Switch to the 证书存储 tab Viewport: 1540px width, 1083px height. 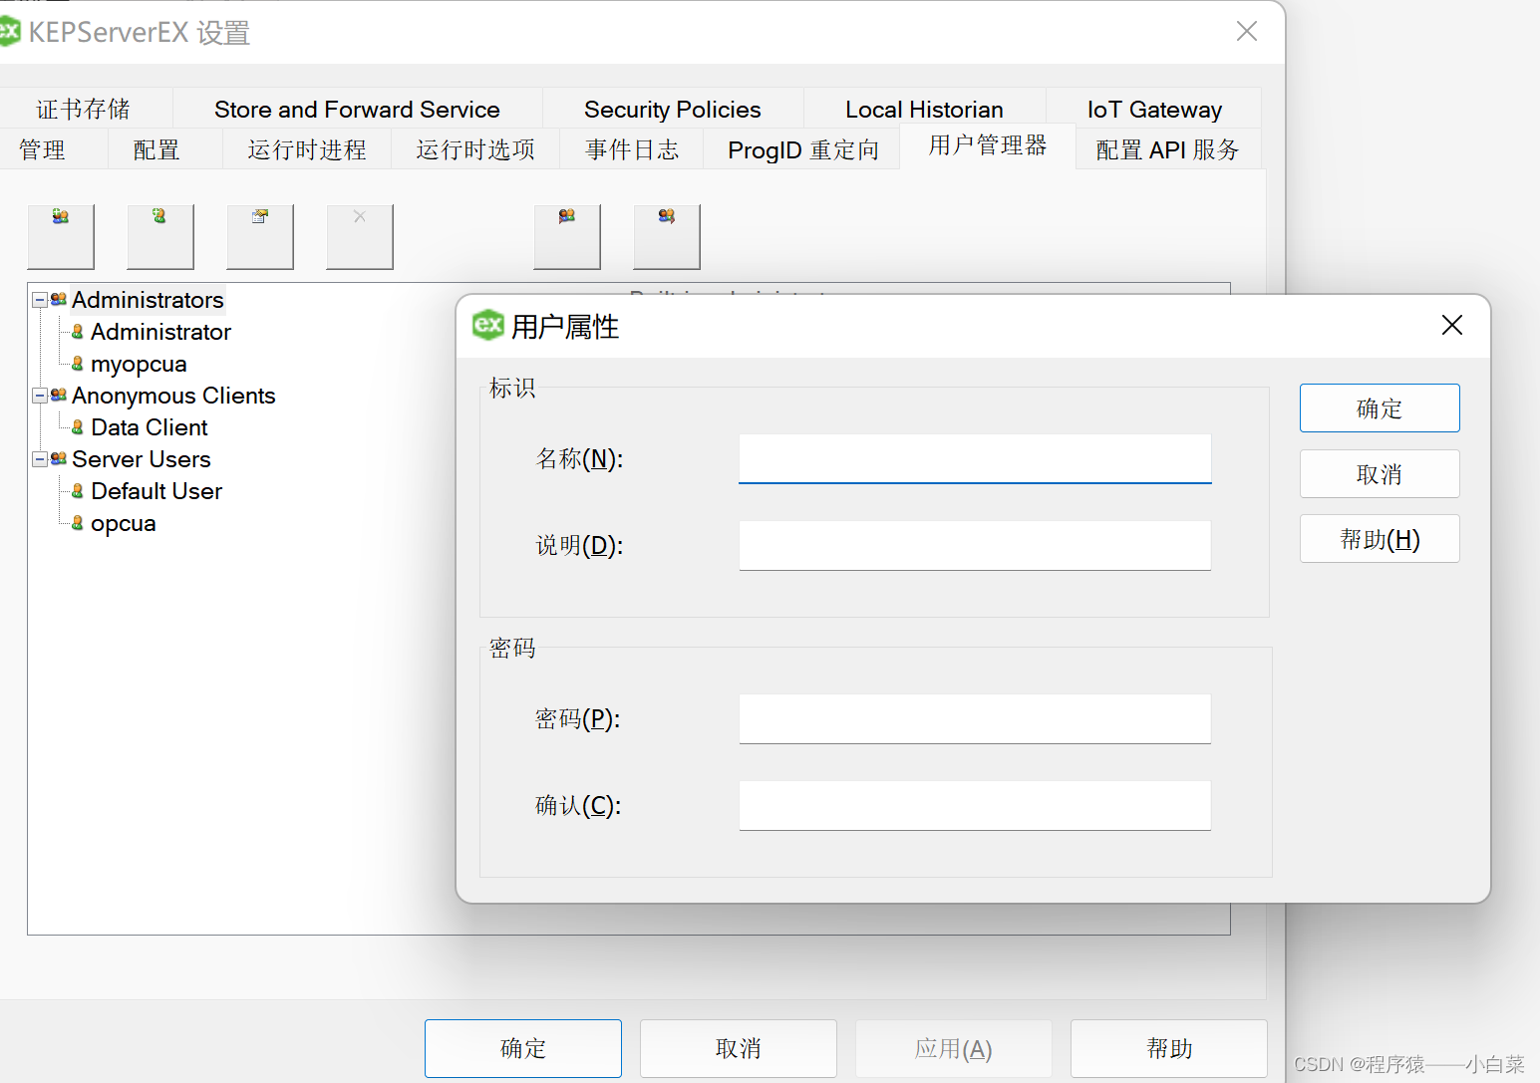click(x=84, y=109)
